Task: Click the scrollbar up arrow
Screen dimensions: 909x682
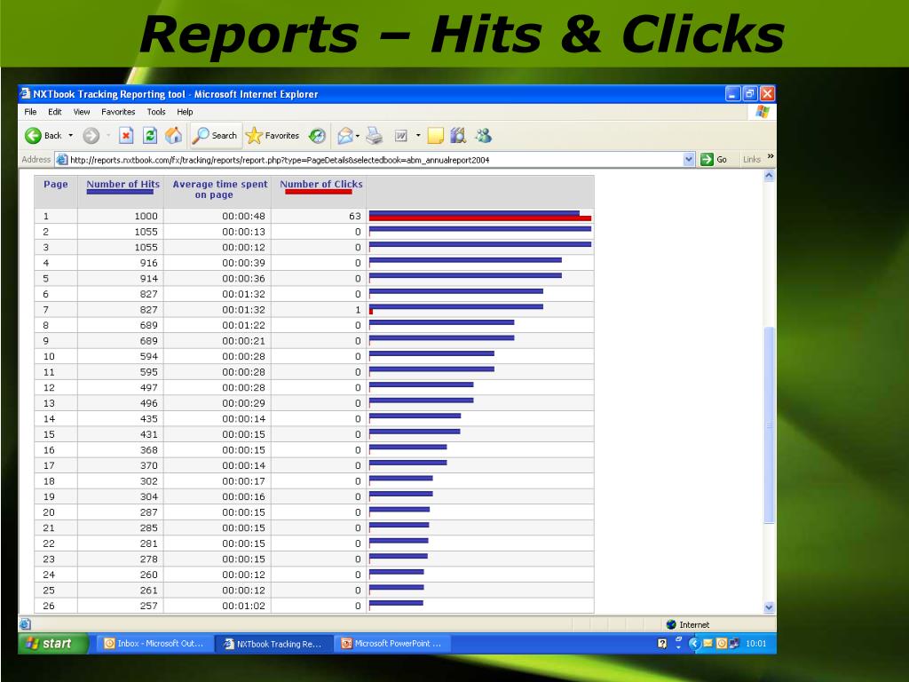Action: click(770, 176)
